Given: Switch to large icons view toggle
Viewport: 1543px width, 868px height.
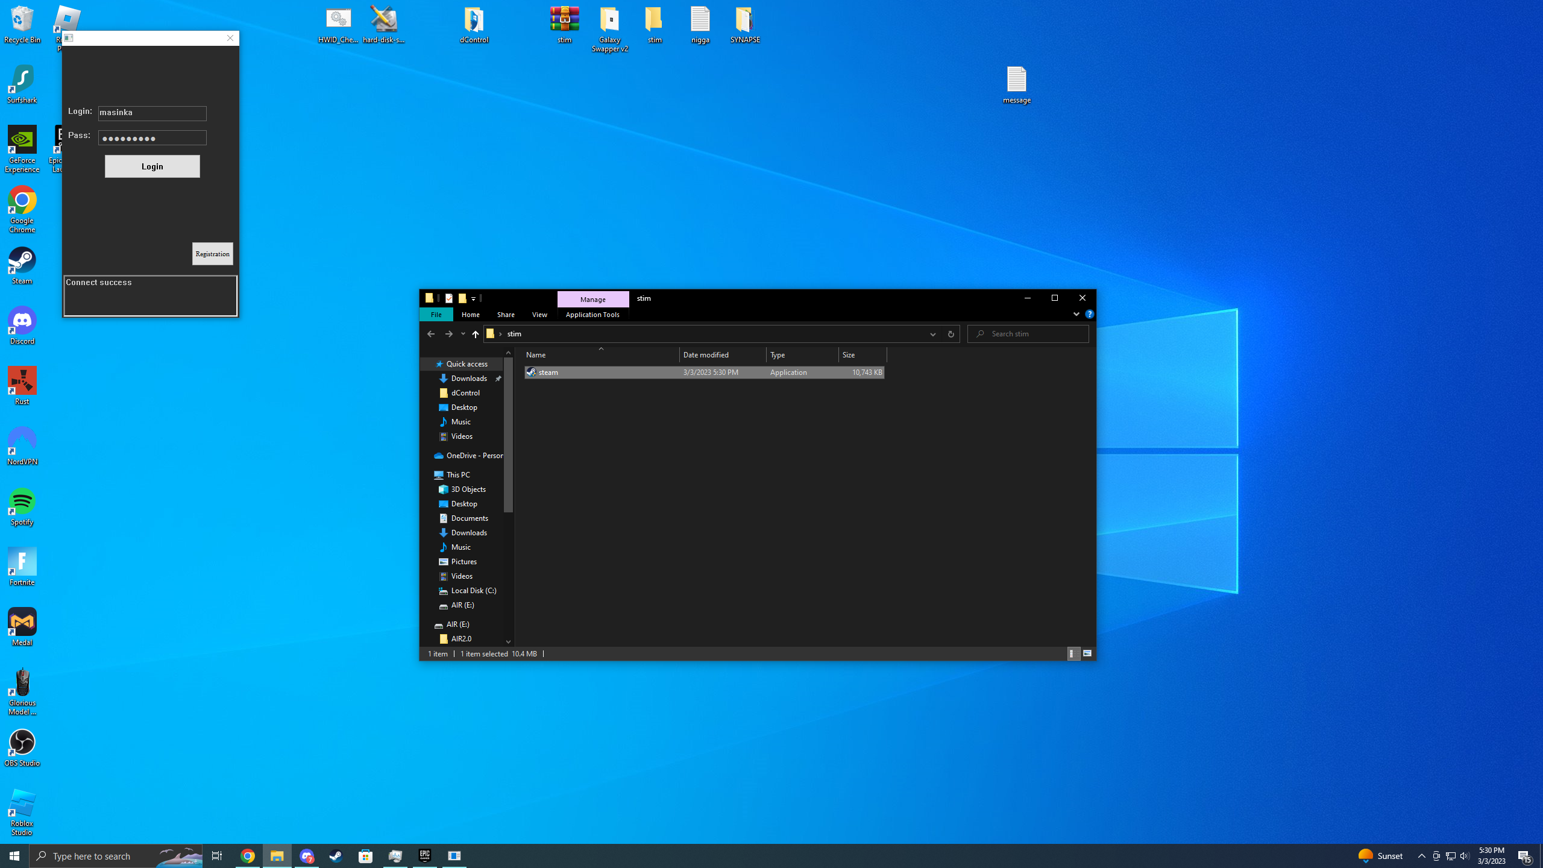Looking at the screenshot, I should coord(1087,653).
